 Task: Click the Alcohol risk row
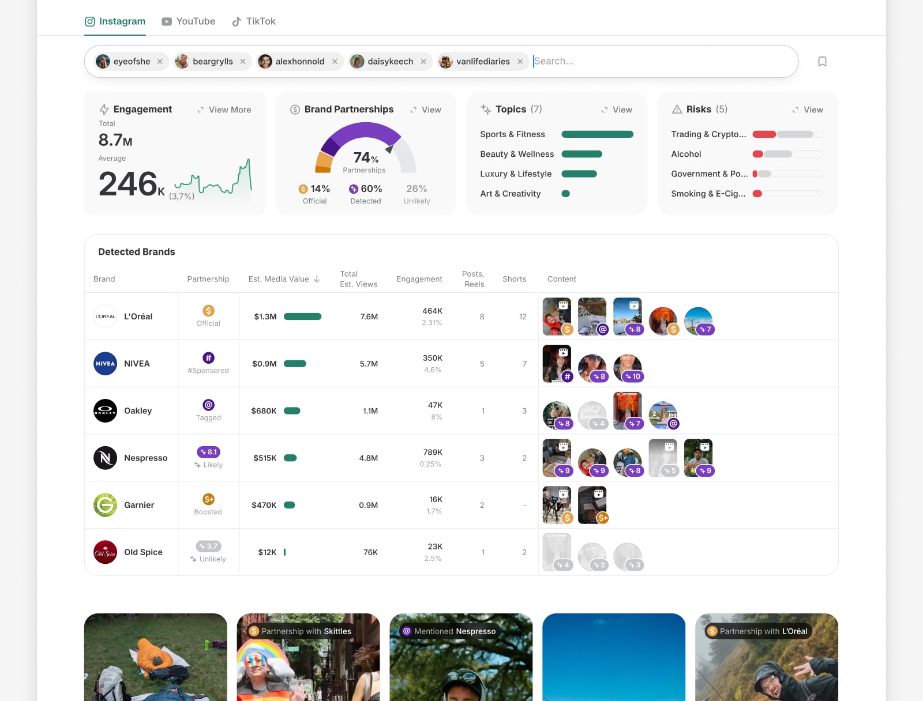[747, 154]
